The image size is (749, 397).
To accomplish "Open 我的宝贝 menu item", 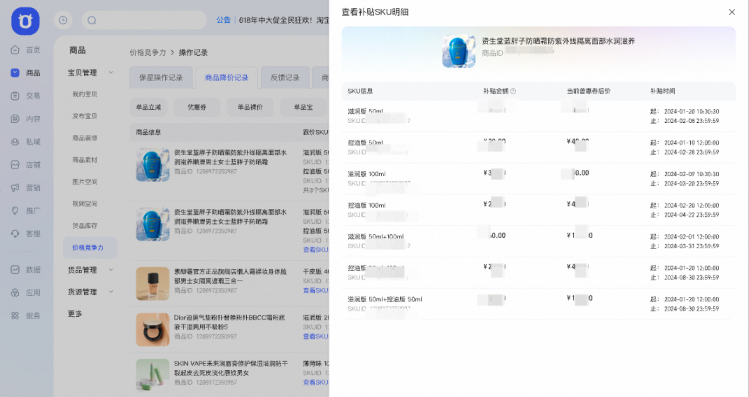I will (85, 94).
